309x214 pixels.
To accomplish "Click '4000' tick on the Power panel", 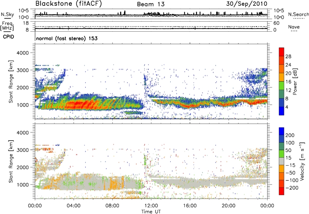I will (x=22, y=53).
